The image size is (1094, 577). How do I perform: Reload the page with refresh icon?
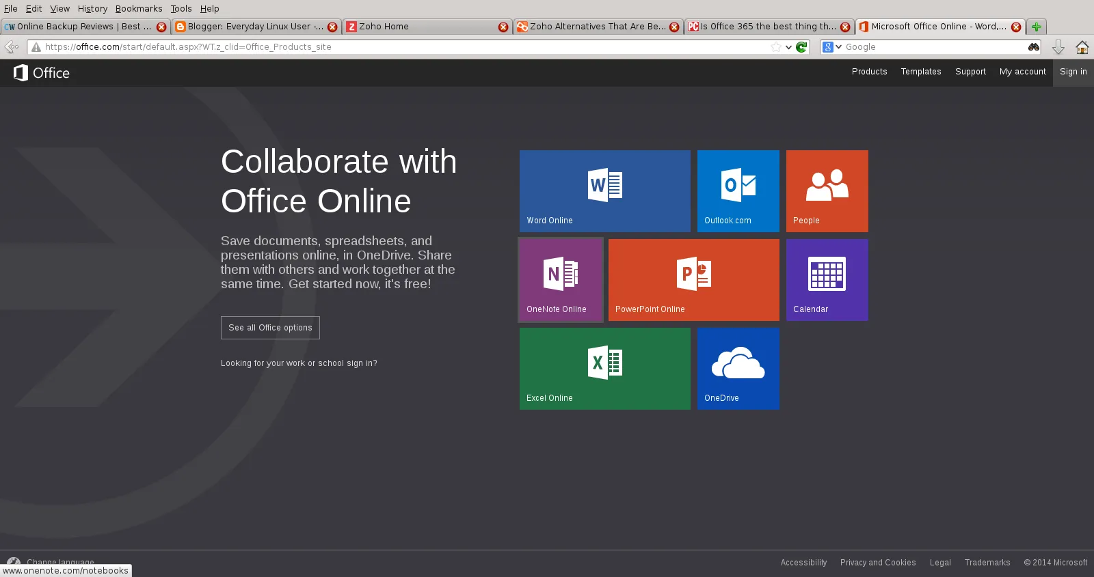[801, 47]
